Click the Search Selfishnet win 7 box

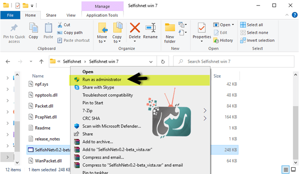[234, 61]
